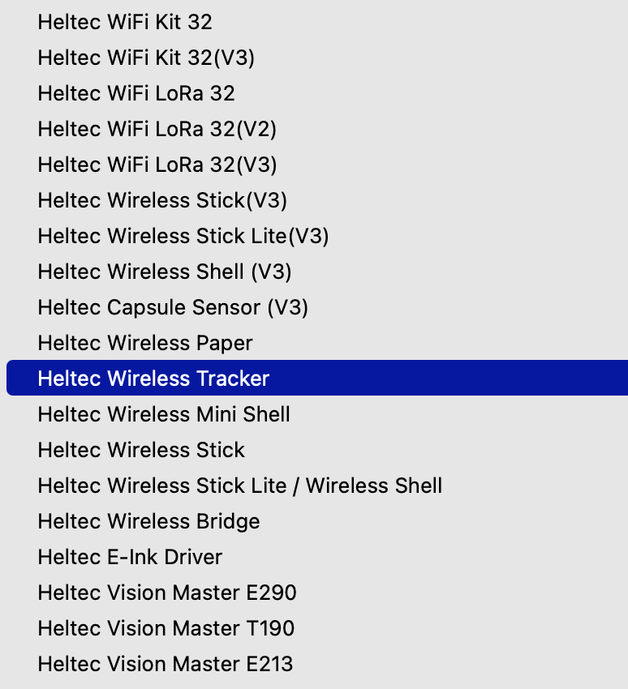The image size is (628, 689).
Task: Choose Heltec Vision Master E213
Action: (x=166, y=664)
